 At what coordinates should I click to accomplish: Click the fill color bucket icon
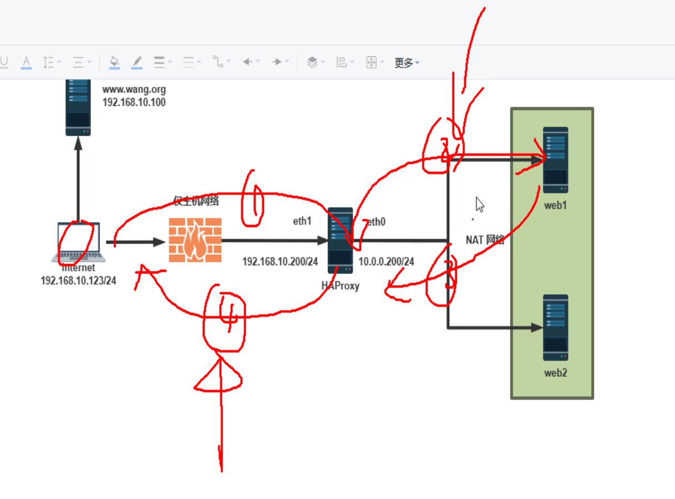pos(114,62)
